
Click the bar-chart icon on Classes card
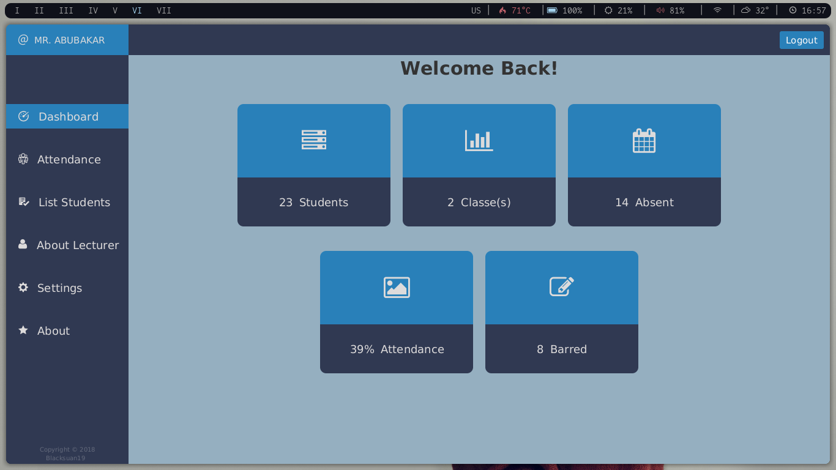[x=479, y=140]
